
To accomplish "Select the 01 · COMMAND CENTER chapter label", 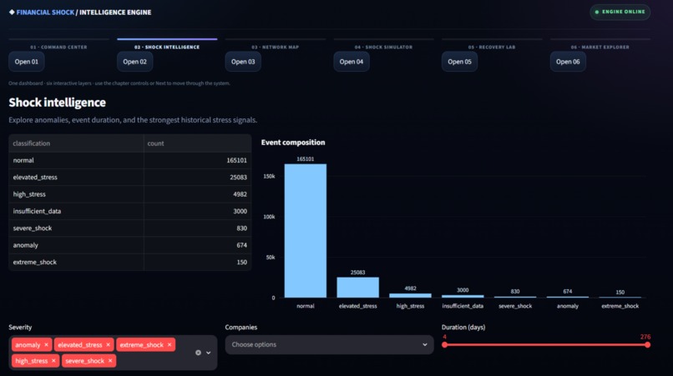I will (x=58, y=48).
